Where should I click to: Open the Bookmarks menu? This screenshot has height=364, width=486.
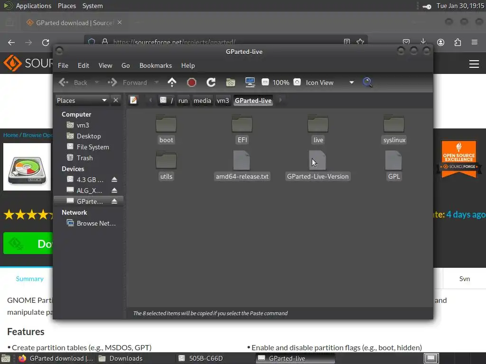pos(156,65)
